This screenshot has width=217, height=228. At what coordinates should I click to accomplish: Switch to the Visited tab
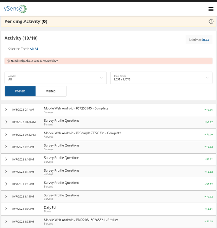[x=51, y=91]
